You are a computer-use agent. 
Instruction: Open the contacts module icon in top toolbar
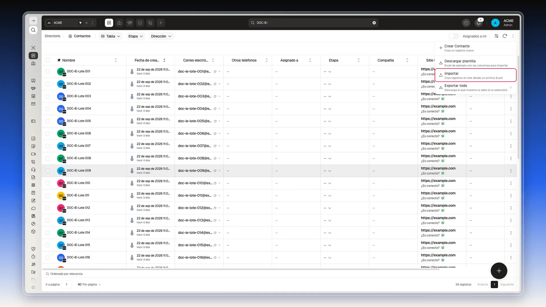[109, 23]
